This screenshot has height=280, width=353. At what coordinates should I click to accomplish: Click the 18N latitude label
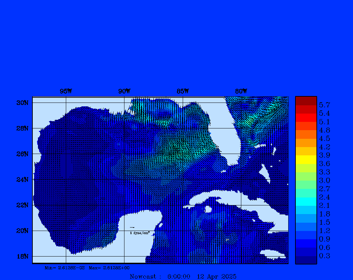coord(22,256)
